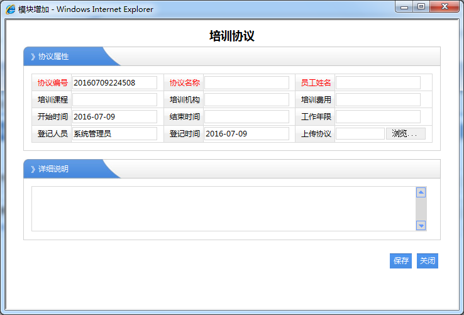This screenshot has height=315, width=464.
Task: Click the 协议编号 input field
Action: (x=114, y=83)
